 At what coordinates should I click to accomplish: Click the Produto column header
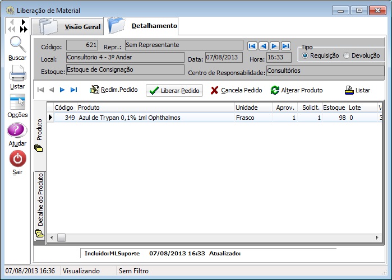[x=154, y=107]
